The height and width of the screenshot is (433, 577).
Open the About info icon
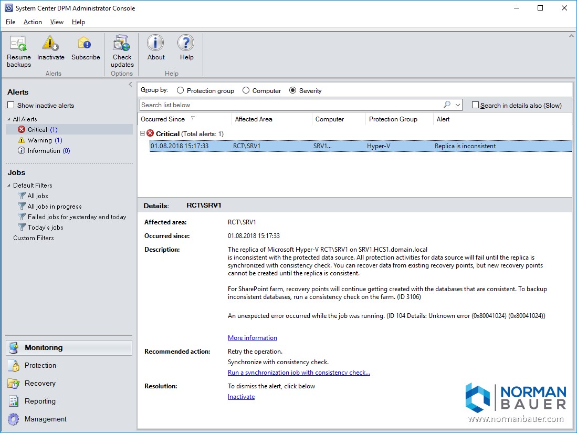tap(155, 43)
